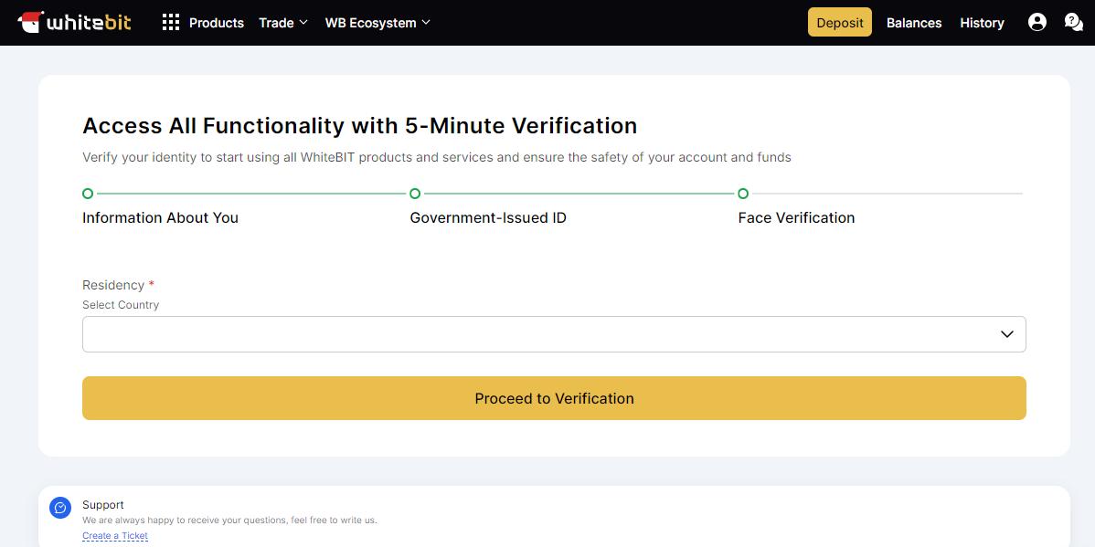1095x547 pixels.
Task: Expand the Trade dropdown
Action: pyautogui.click(x=282, y=23)
